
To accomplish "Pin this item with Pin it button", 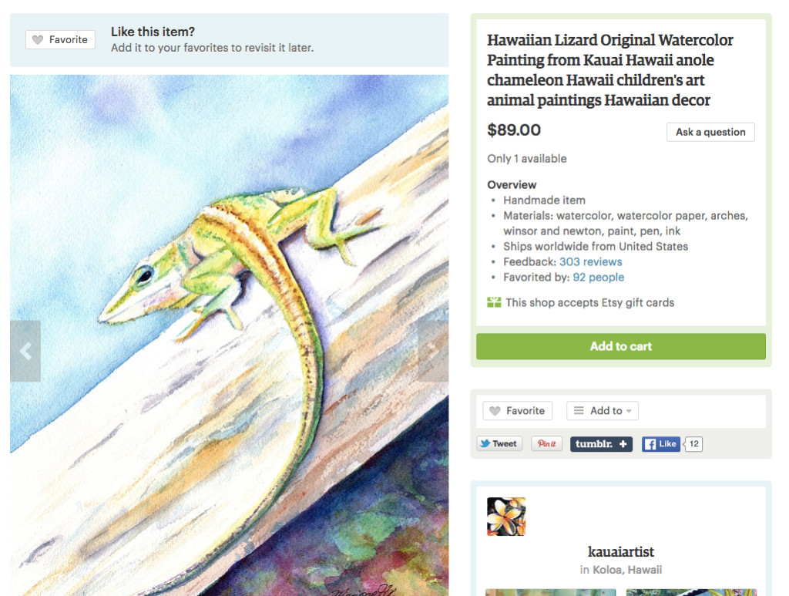I will [x=546, y=443].
